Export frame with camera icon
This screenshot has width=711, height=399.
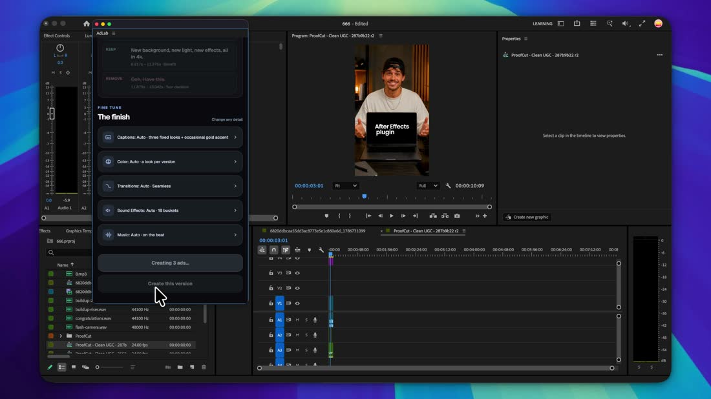(457, 216)
